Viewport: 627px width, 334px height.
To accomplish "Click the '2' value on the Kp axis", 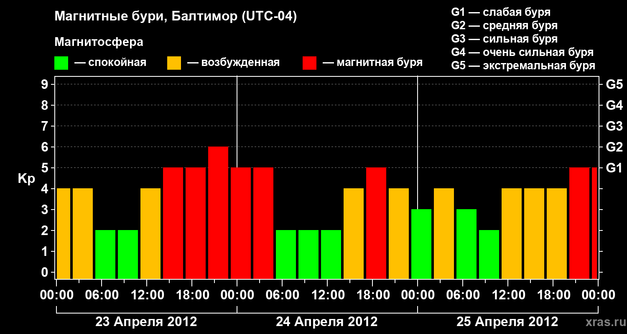I will (46, 230).
